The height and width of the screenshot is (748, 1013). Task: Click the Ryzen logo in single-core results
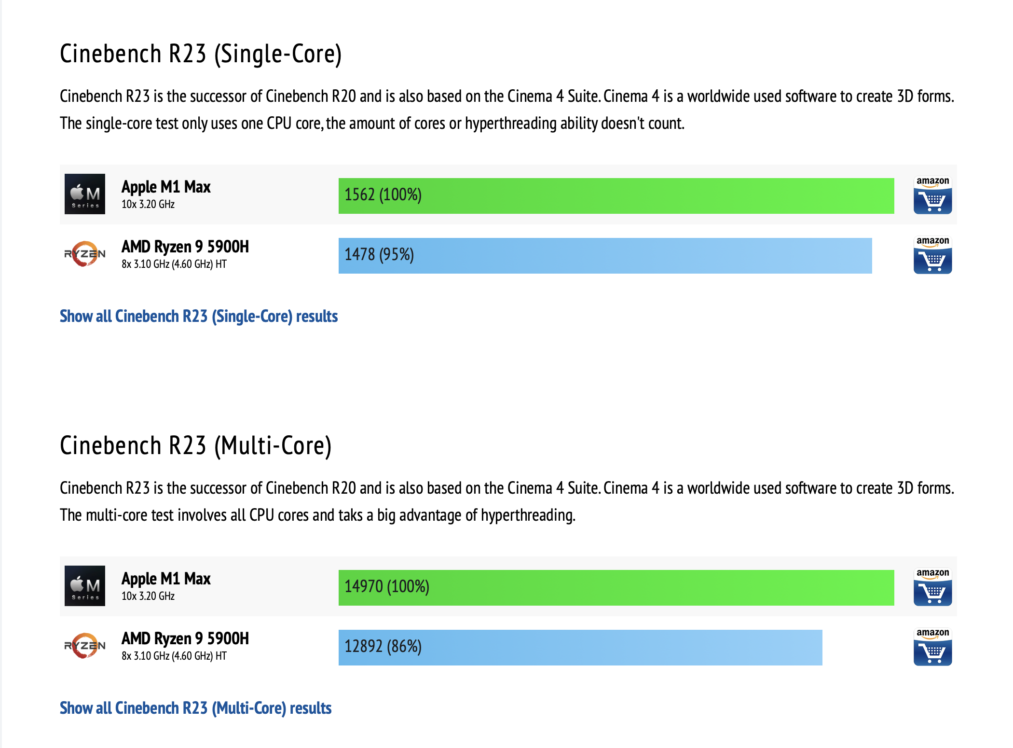tap(85, 254)
